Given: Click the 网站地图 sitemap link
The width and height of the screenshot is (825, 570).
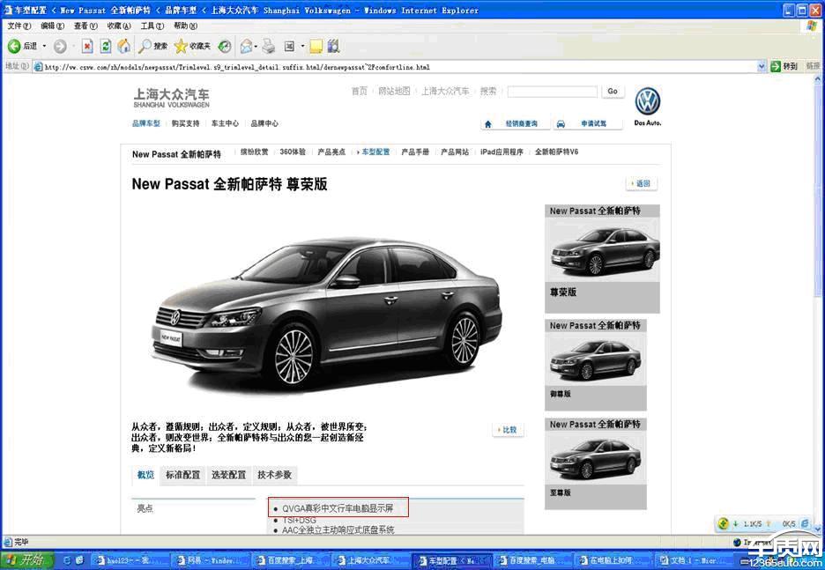Looking at the screenshot, I should (x=394, y=91).
